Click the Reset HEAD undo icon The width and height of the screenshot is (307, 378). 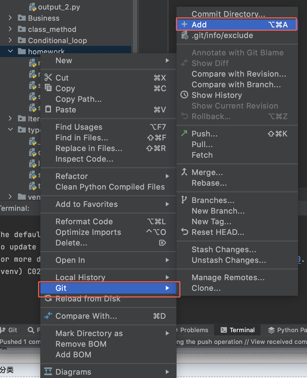[185, 232]
